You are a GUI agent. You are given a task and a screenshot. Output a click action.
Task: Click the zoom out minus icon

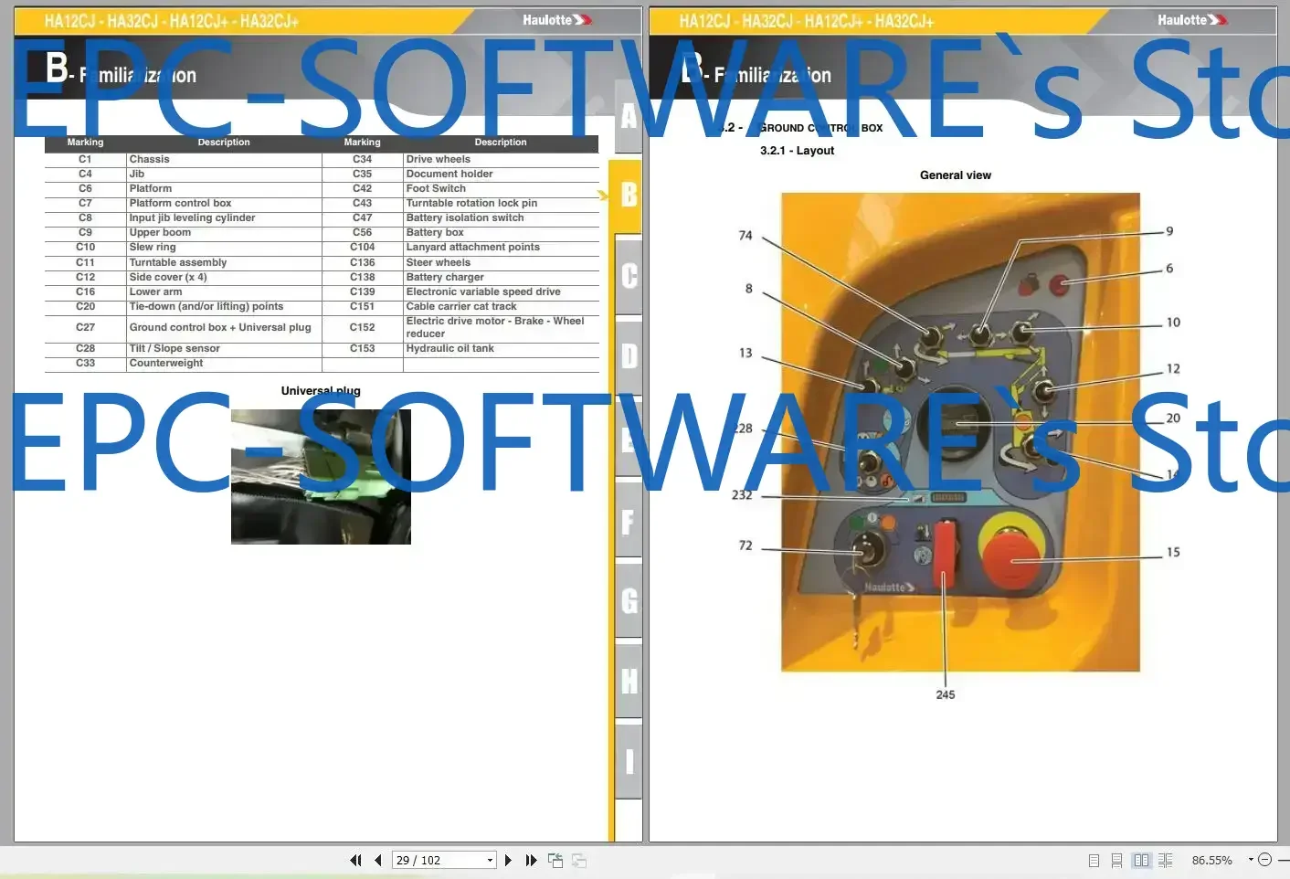point(1265,860)
